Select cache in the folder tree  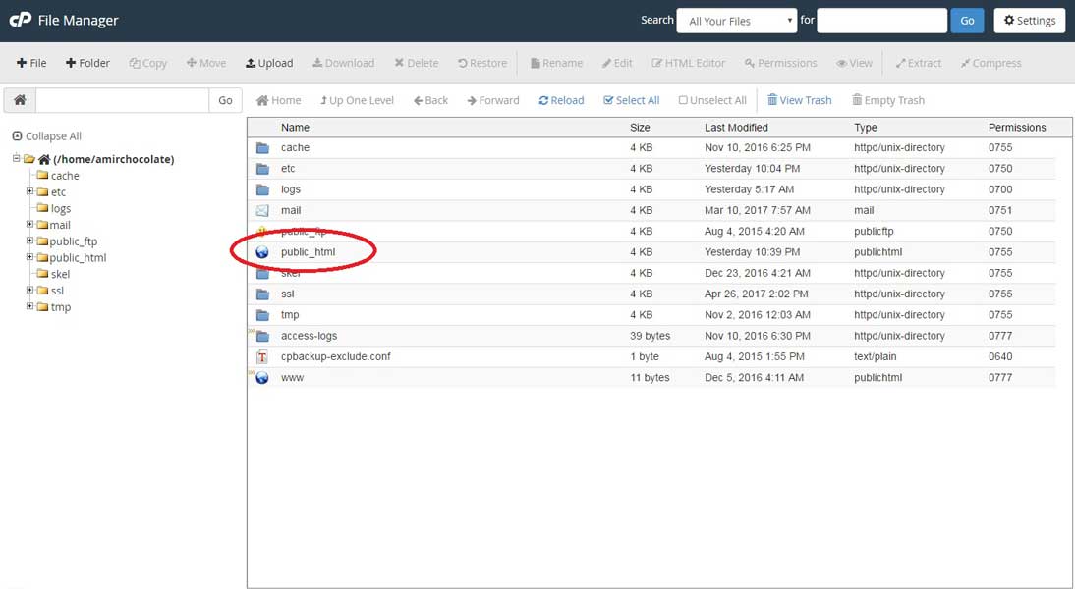point(65,176)
